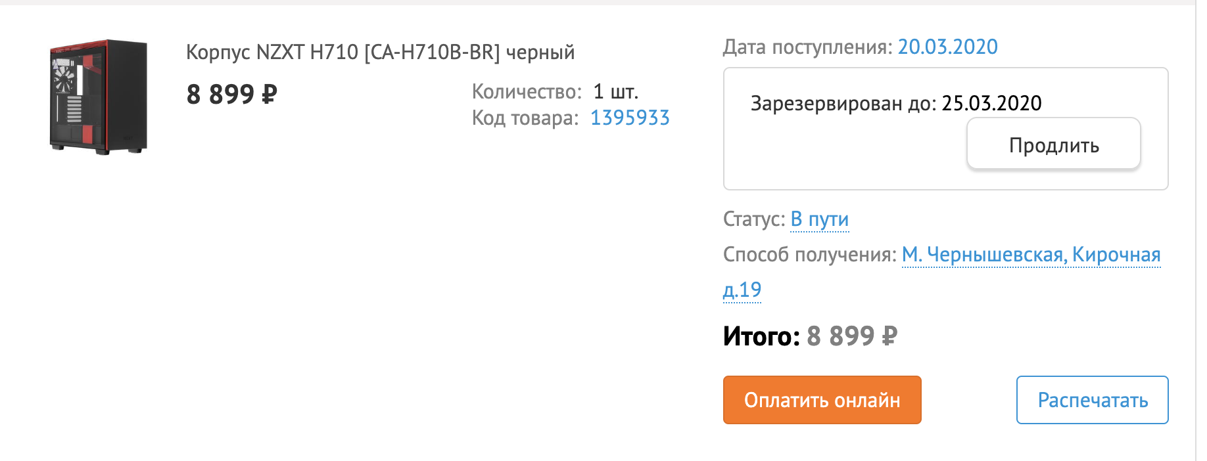This screenshot has width=1207, height=461.
Task: Click the Количество label
Action: [527, 91]
